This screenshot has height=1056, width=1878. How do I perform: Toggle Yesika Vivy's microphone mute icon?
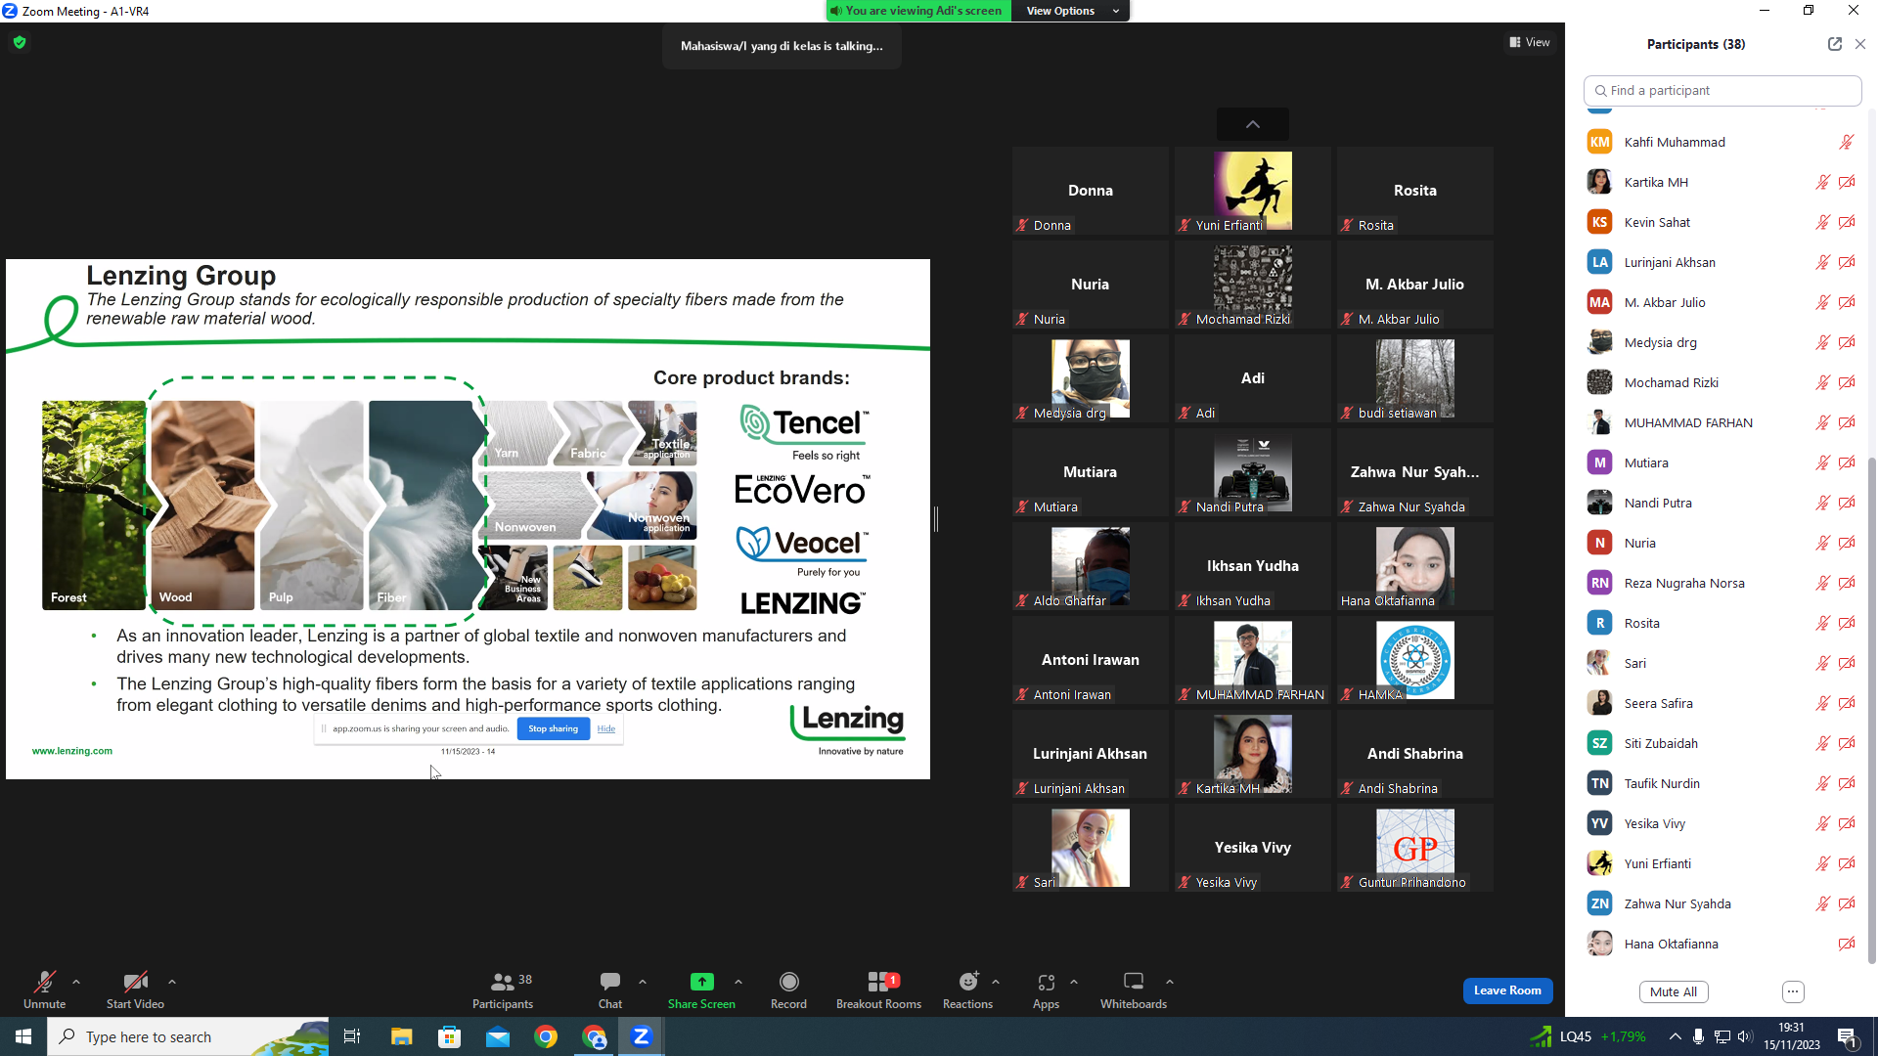tap(1822, 823)
